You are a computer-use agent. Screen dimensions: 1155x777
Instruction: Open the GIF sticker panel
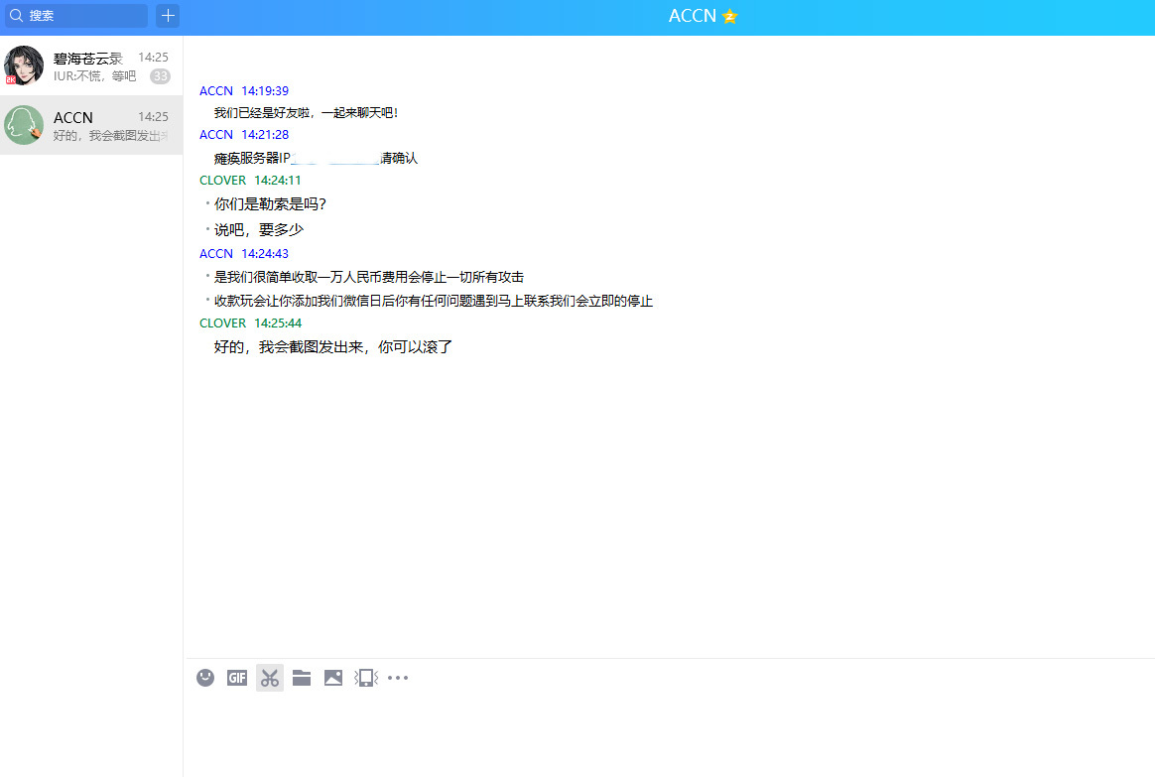pos(237,678)
